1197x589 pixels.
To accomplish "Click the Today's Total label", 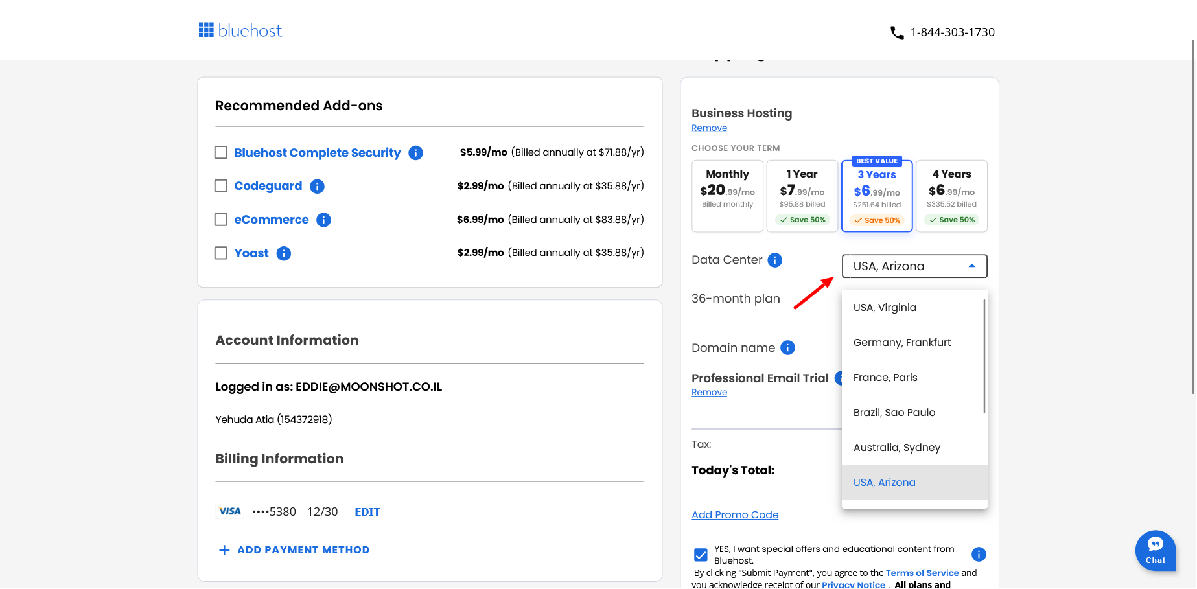I will click(x=733, y=470).
